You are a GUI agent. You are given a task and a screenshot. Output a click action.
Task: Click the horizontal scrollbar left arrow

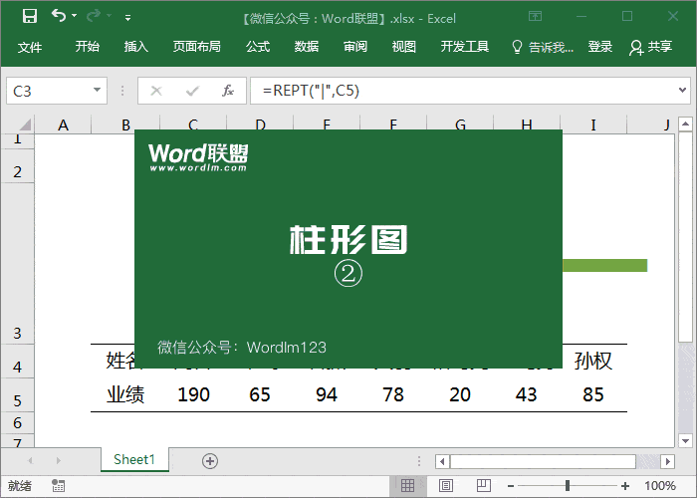click(x=442, y=461)
